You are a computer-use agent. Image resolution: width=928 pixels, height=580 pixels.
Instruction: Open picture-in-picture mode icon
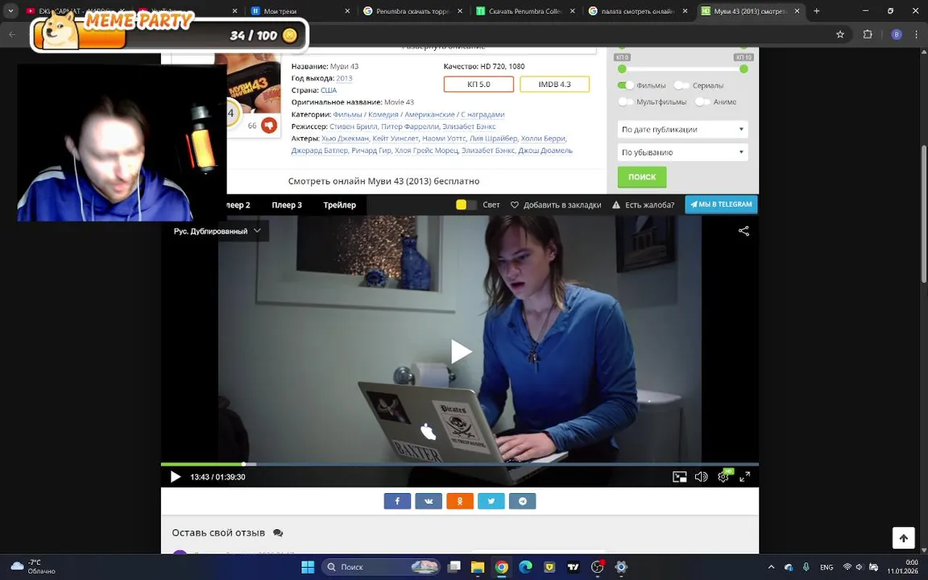coord(679,477)
